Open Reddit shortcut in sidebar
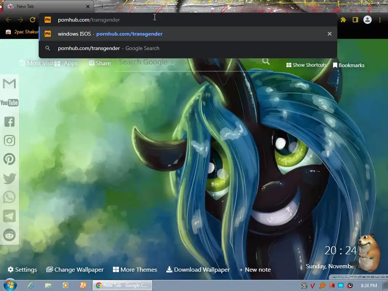Screen dimensions: 388x291 pos(9,235)
